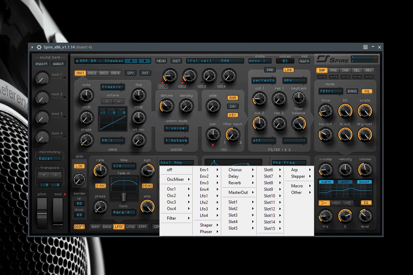Click the keytrack knob
This screenshot has height=275, width=413.
299,98
